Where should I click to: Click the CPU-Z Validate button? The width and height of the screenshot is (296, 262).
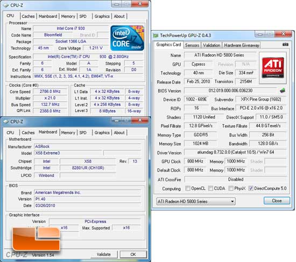[104, 254]
